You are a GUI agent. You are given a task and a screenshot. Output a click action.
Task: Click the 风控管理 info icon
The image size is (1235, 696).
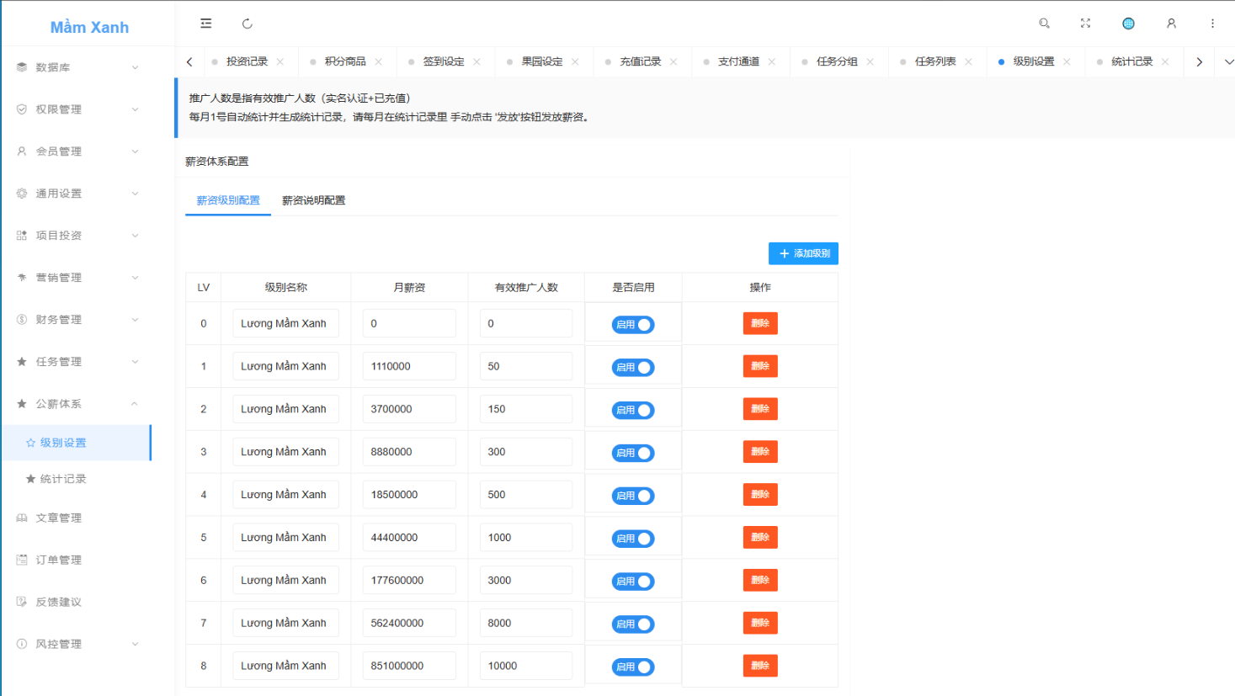[x=22, y=645]
